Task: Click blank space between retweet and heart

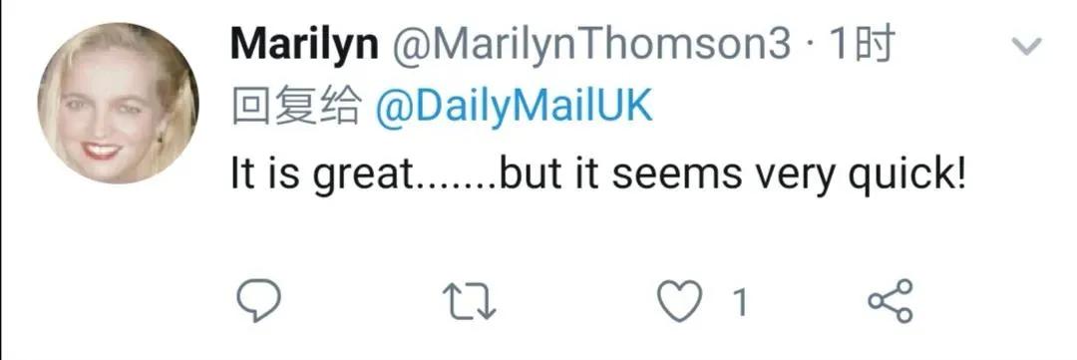Action: coord(577,301)
